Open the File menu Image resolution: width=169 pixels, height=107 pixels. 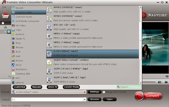[4, 7]
